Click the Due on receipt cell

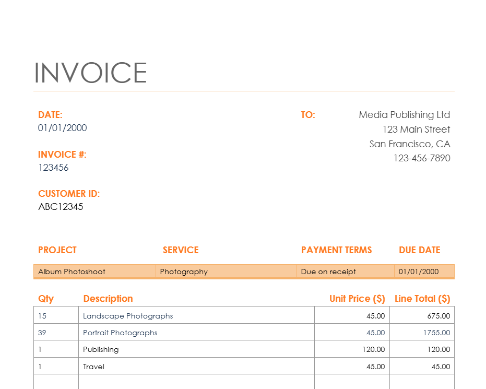click(x=346, y=272)
